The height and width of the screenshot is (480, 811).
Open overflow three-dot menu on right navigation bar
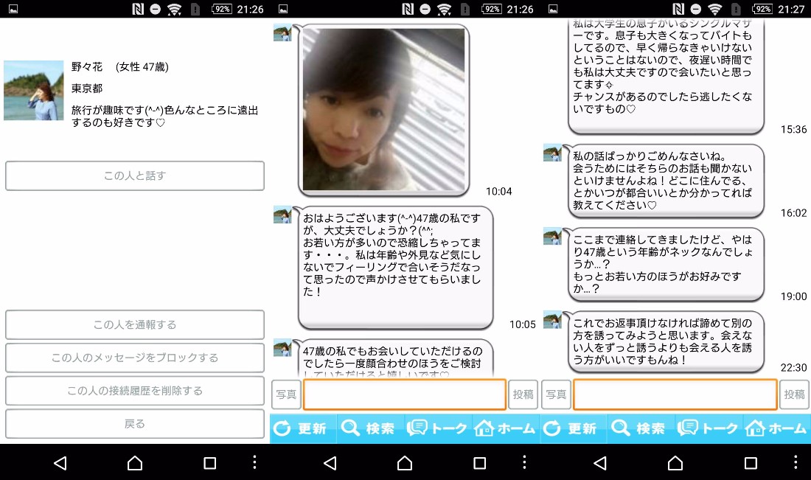tap(795, 462)
